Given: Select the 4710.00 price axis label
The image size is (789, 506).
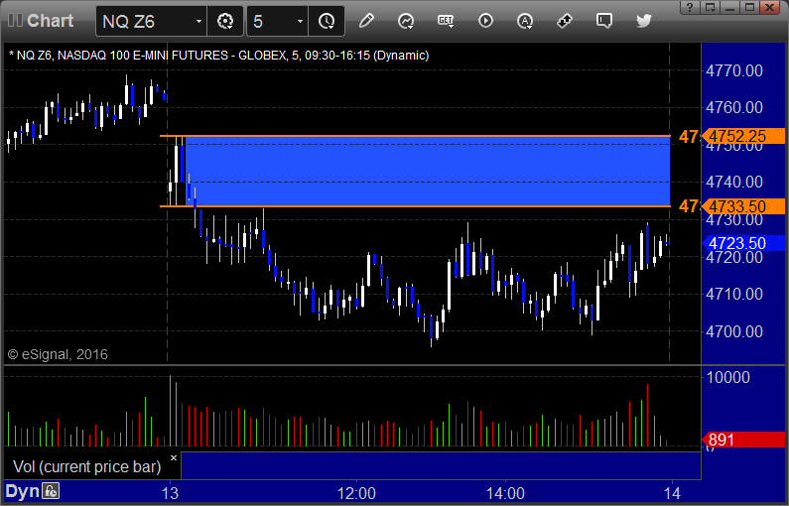Looking at the screenshot, I should point(734,294).
